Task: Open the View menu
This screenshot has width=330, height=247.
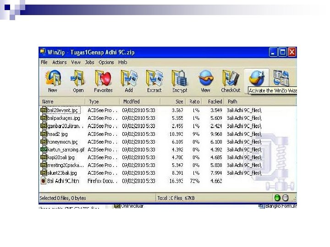Action: (x=76, y=62)
